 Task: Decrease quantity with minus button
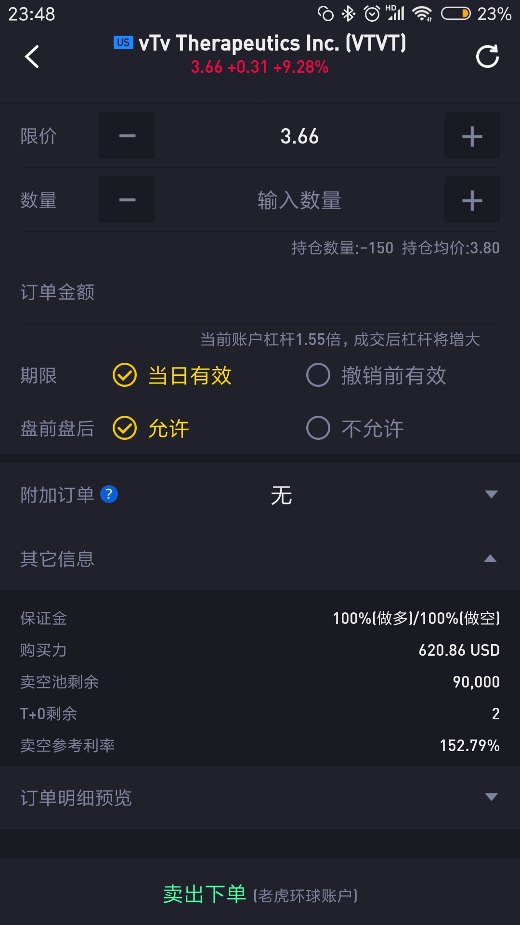click(127, 200)
